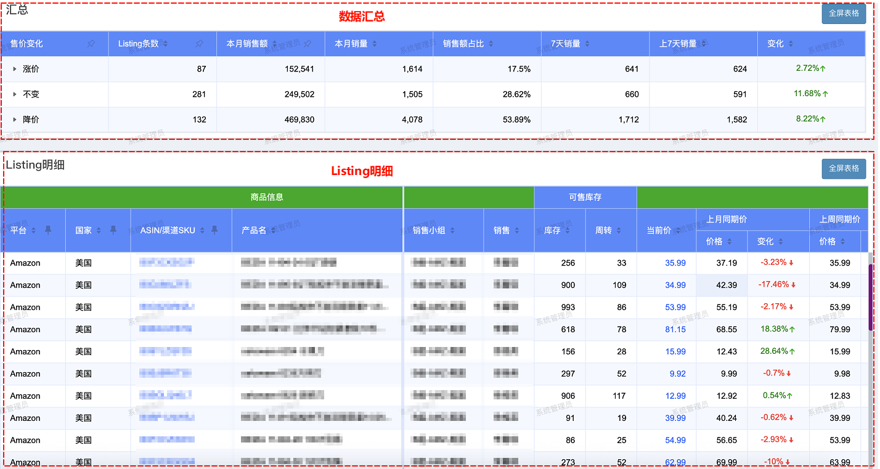The image size is (880, 469).
Task: Expand the 不变 summary row
Action: click(x=15, y=94)
